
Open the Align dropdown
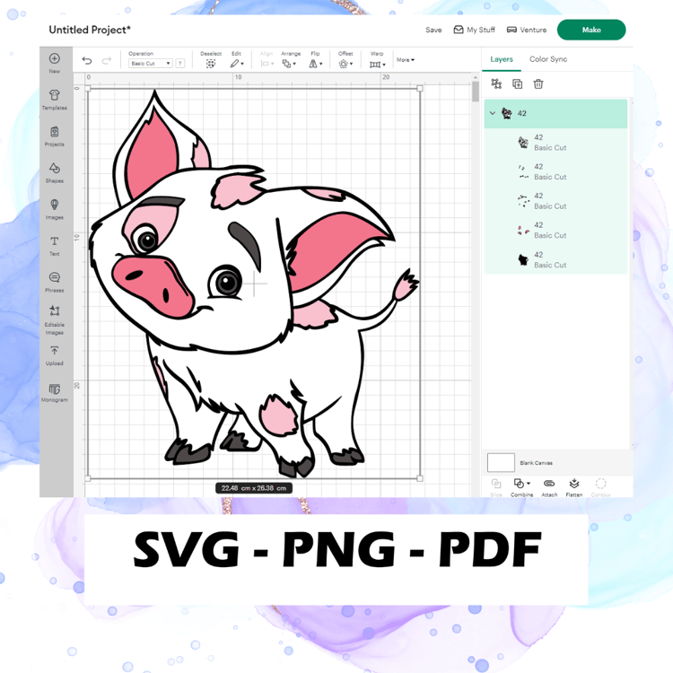click(x=267, y=64)
